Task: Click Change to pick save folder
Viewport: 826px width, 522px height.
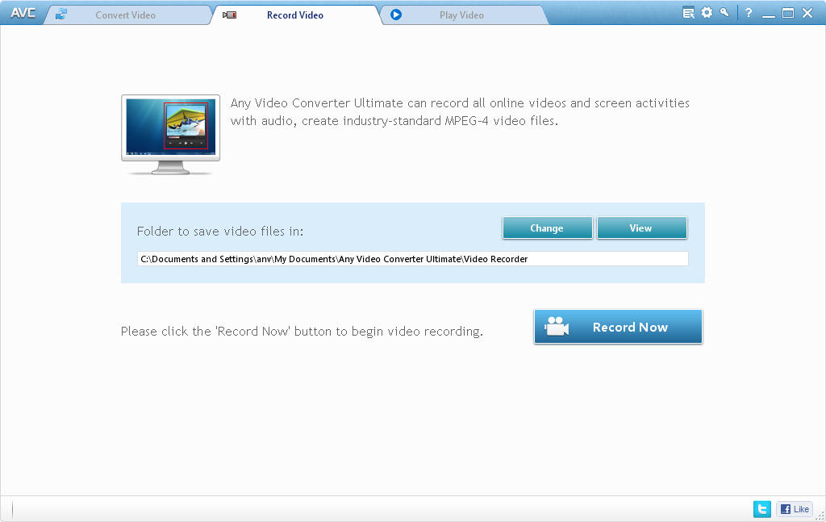Action: tap(548, 228)
